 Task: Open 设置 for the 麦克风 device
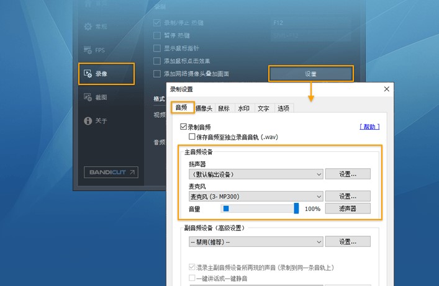348,196
